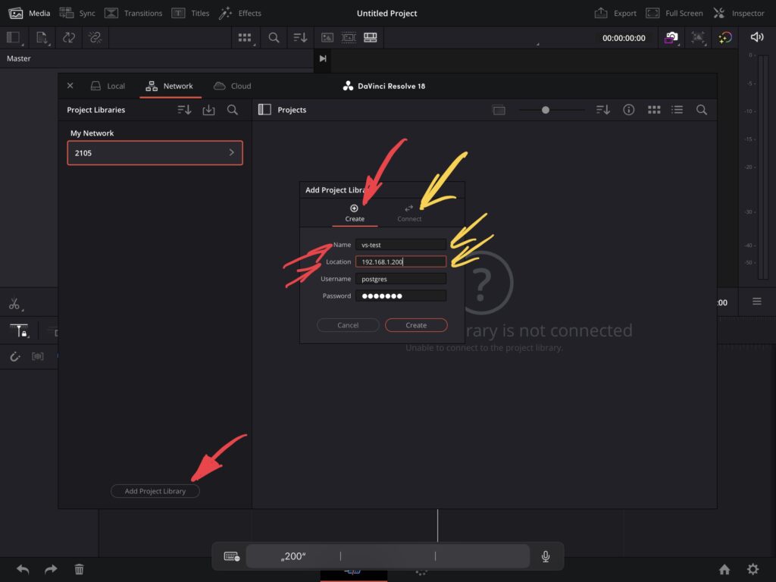Search project libraries
This screenshot has height=582, width=776.
(233, 110)
